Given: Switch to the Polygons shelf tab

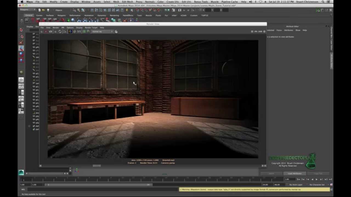Looking at the screenshot, I should click(62, 15).
